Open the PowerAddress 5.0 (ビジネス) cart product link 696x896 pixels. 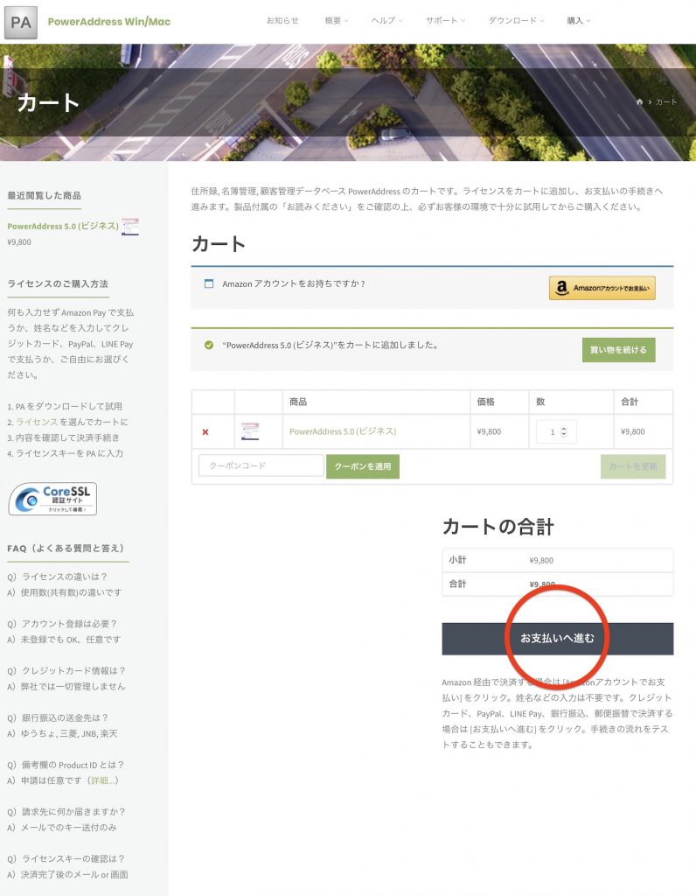pos(343,431)
